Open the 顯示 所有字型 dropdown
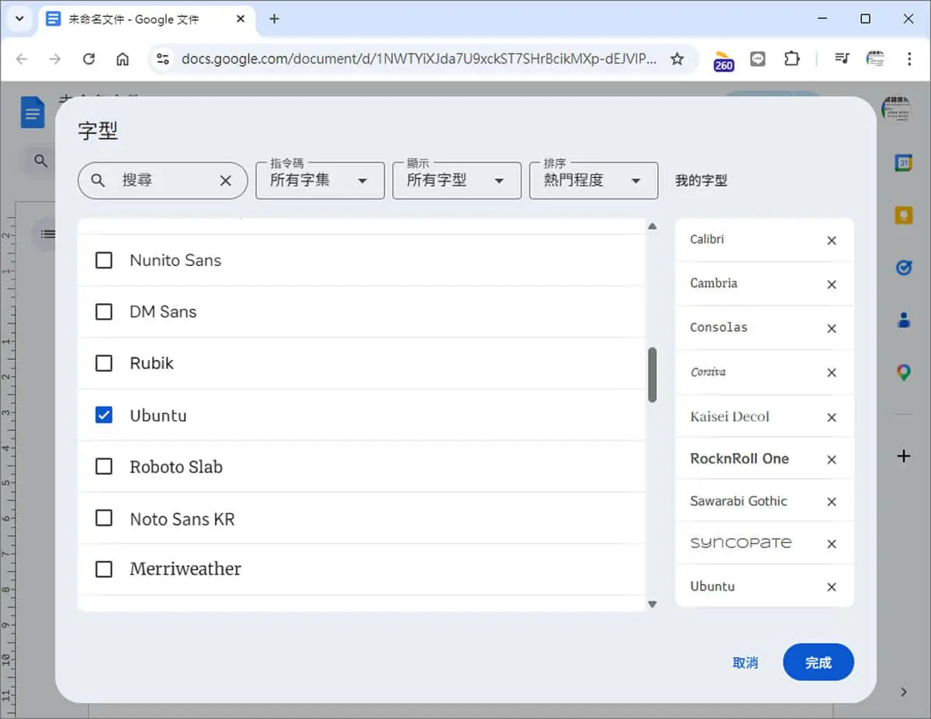 (x=457, y=181)
